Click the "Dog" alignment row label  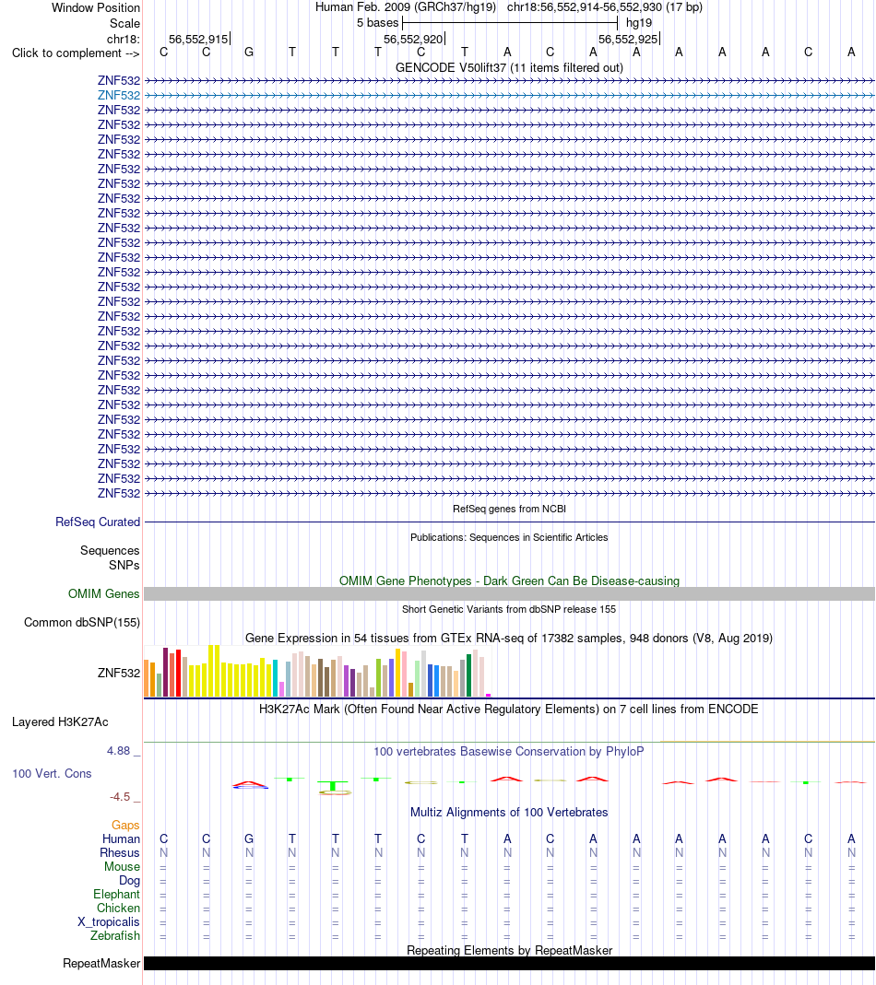pos(129,880)
